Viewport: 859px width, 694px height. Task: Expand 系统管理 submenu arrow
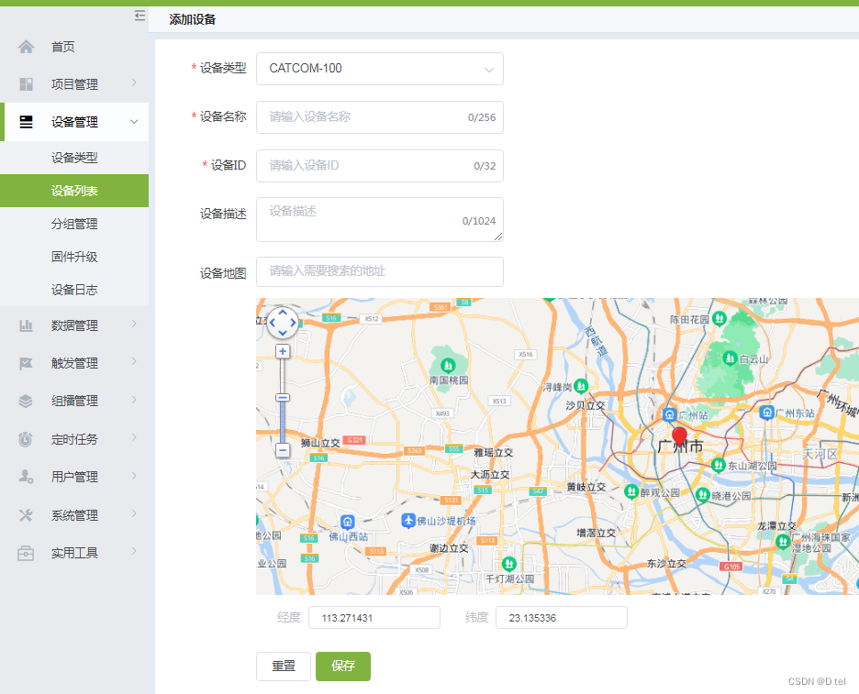tap(134, 513)
